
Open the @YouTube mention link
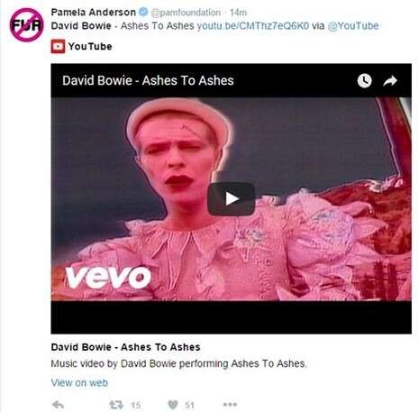pyautogui.click(x=353, y=26)
